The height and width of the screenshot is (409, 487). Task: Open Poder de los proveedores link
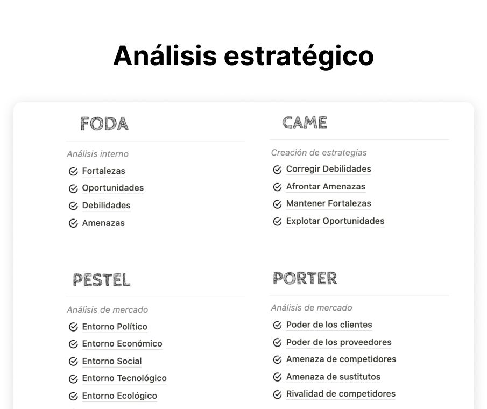338,342
